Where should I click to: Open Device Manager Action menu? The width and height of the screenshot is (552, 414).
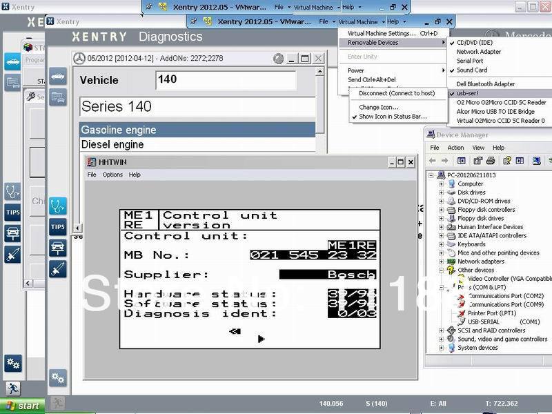(455, 148)
